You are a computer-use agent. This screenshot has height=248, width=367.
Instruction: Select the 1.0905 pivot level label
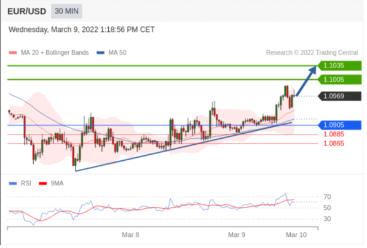pyautogui.click(x=340, y=125)
